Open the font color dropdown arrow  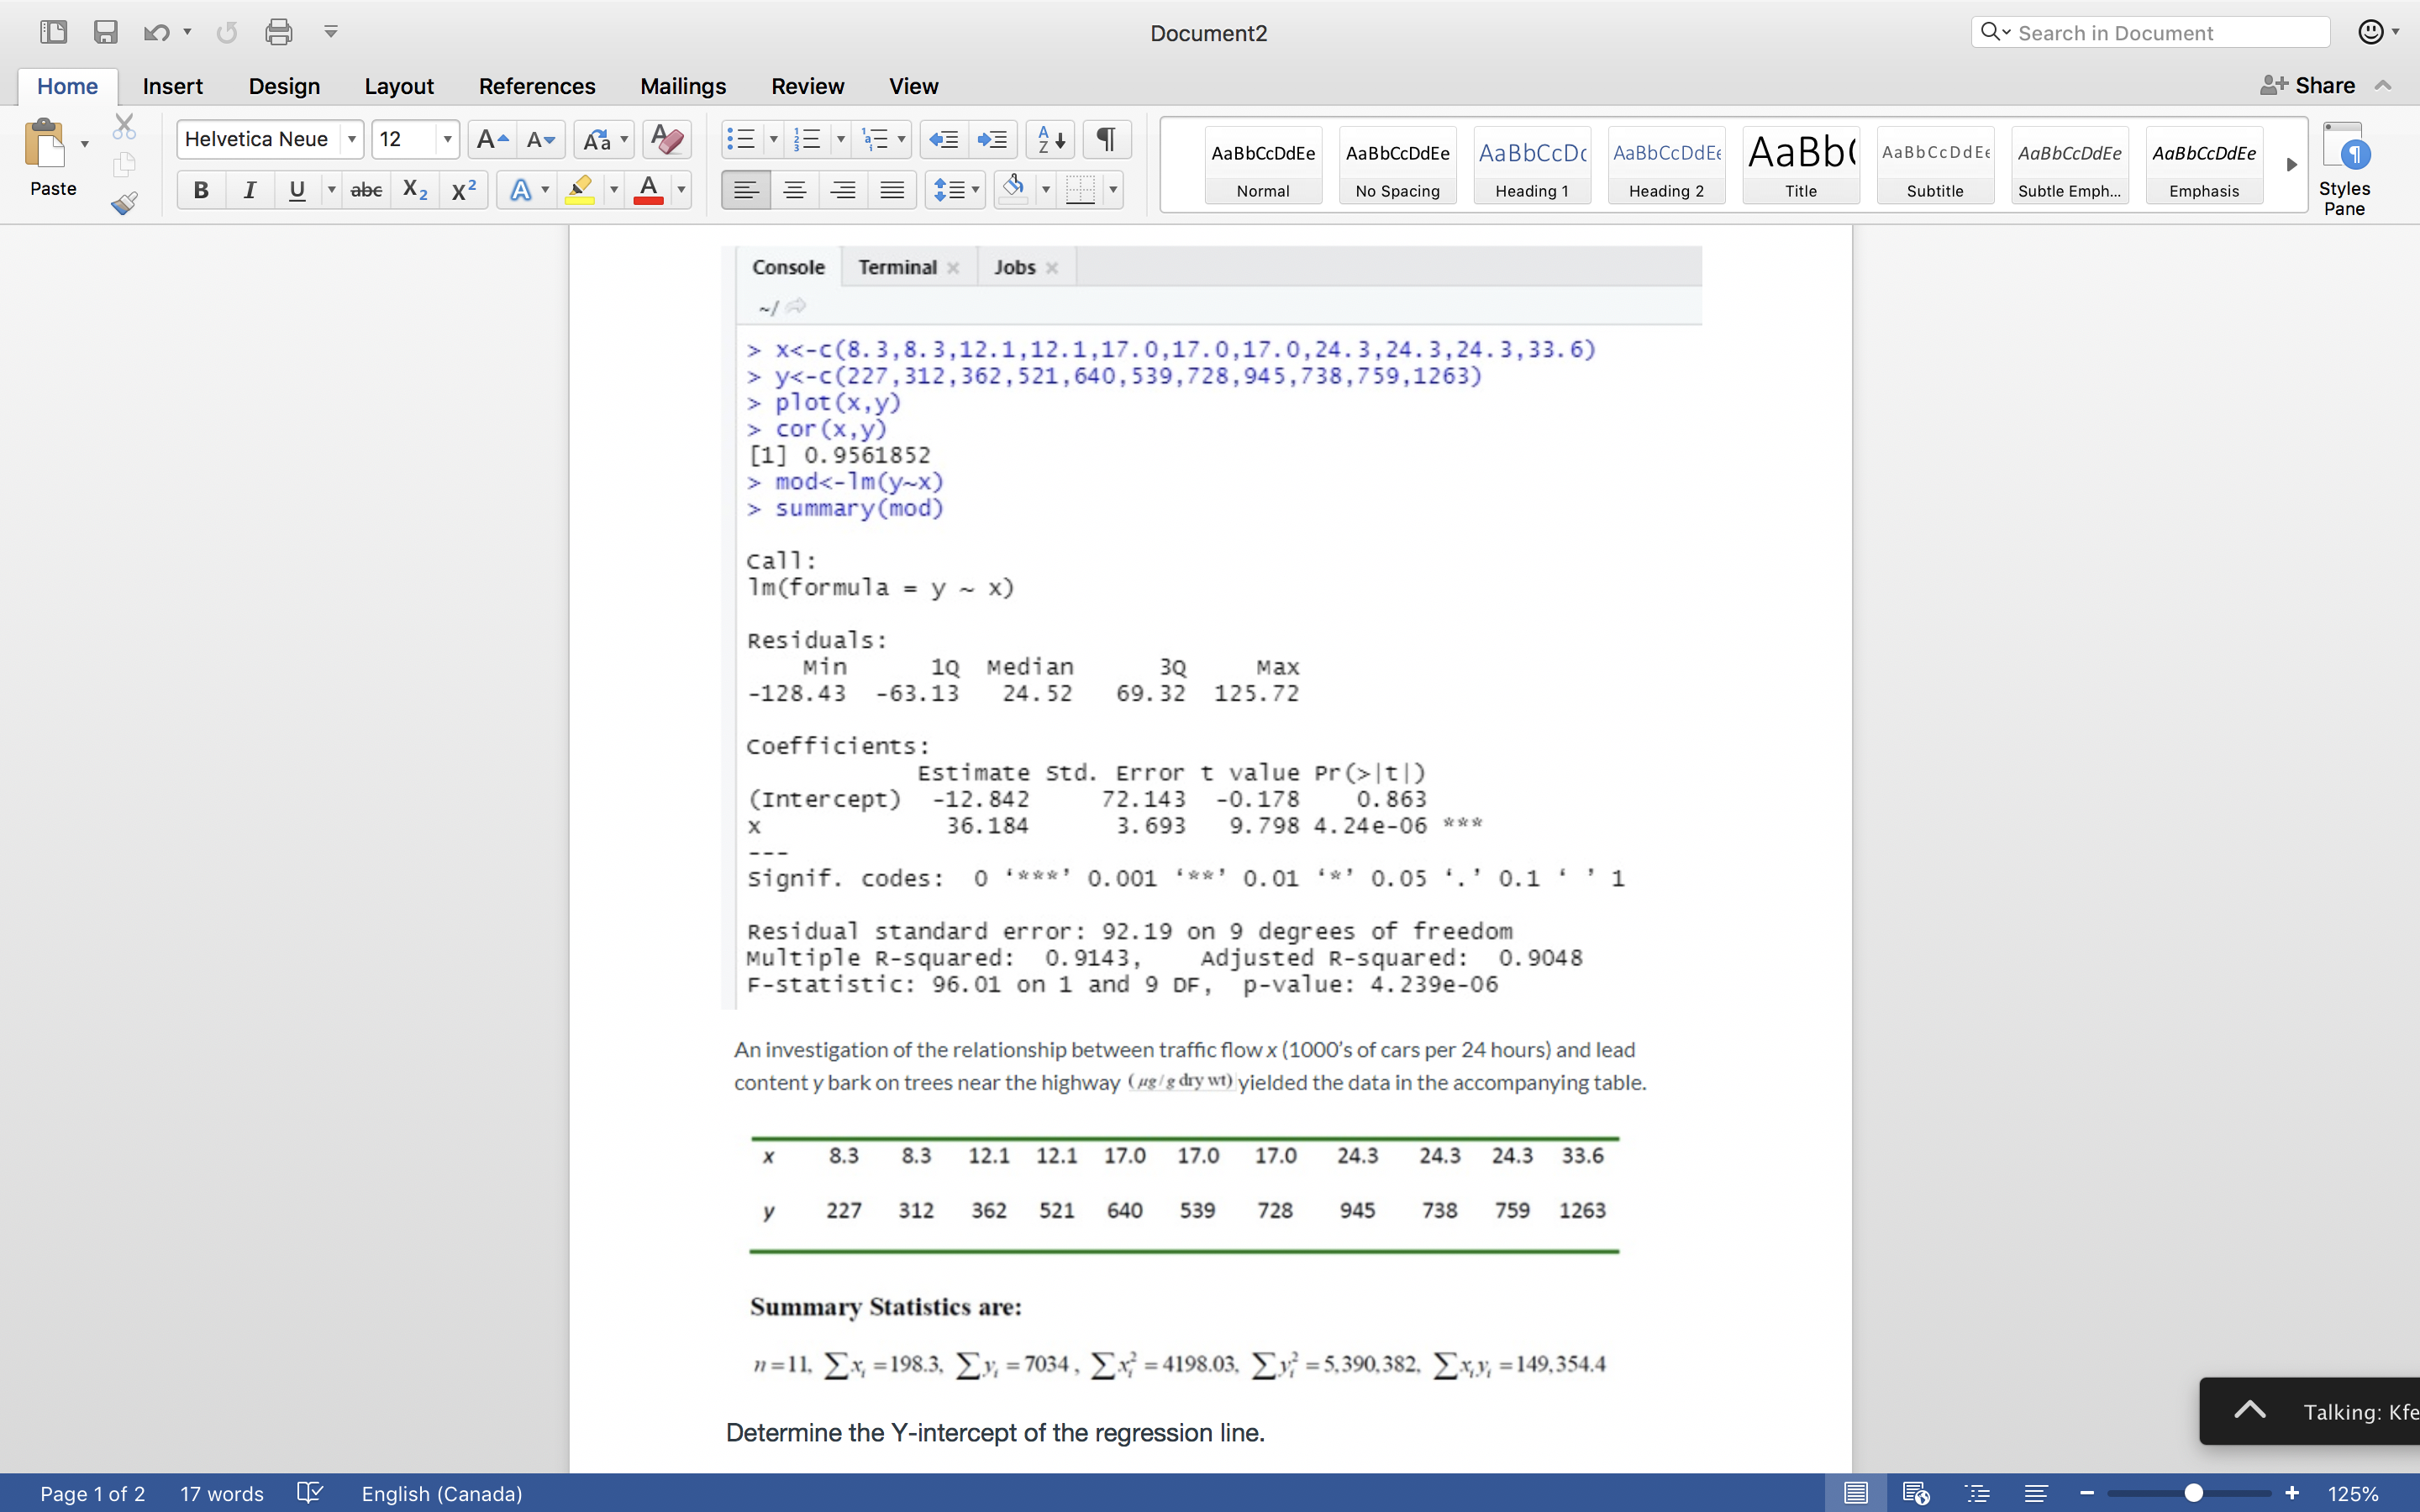point(681,189)
